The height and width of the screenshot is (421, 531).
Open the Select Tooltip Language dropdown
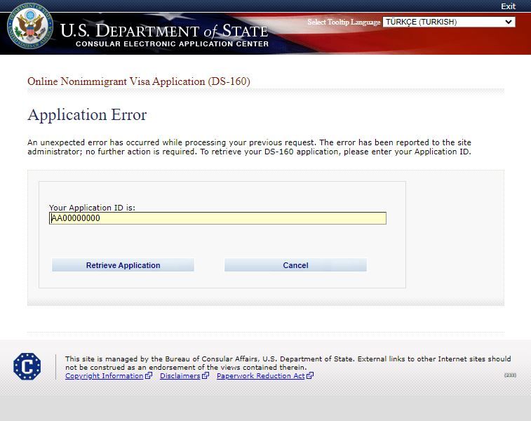449,22
